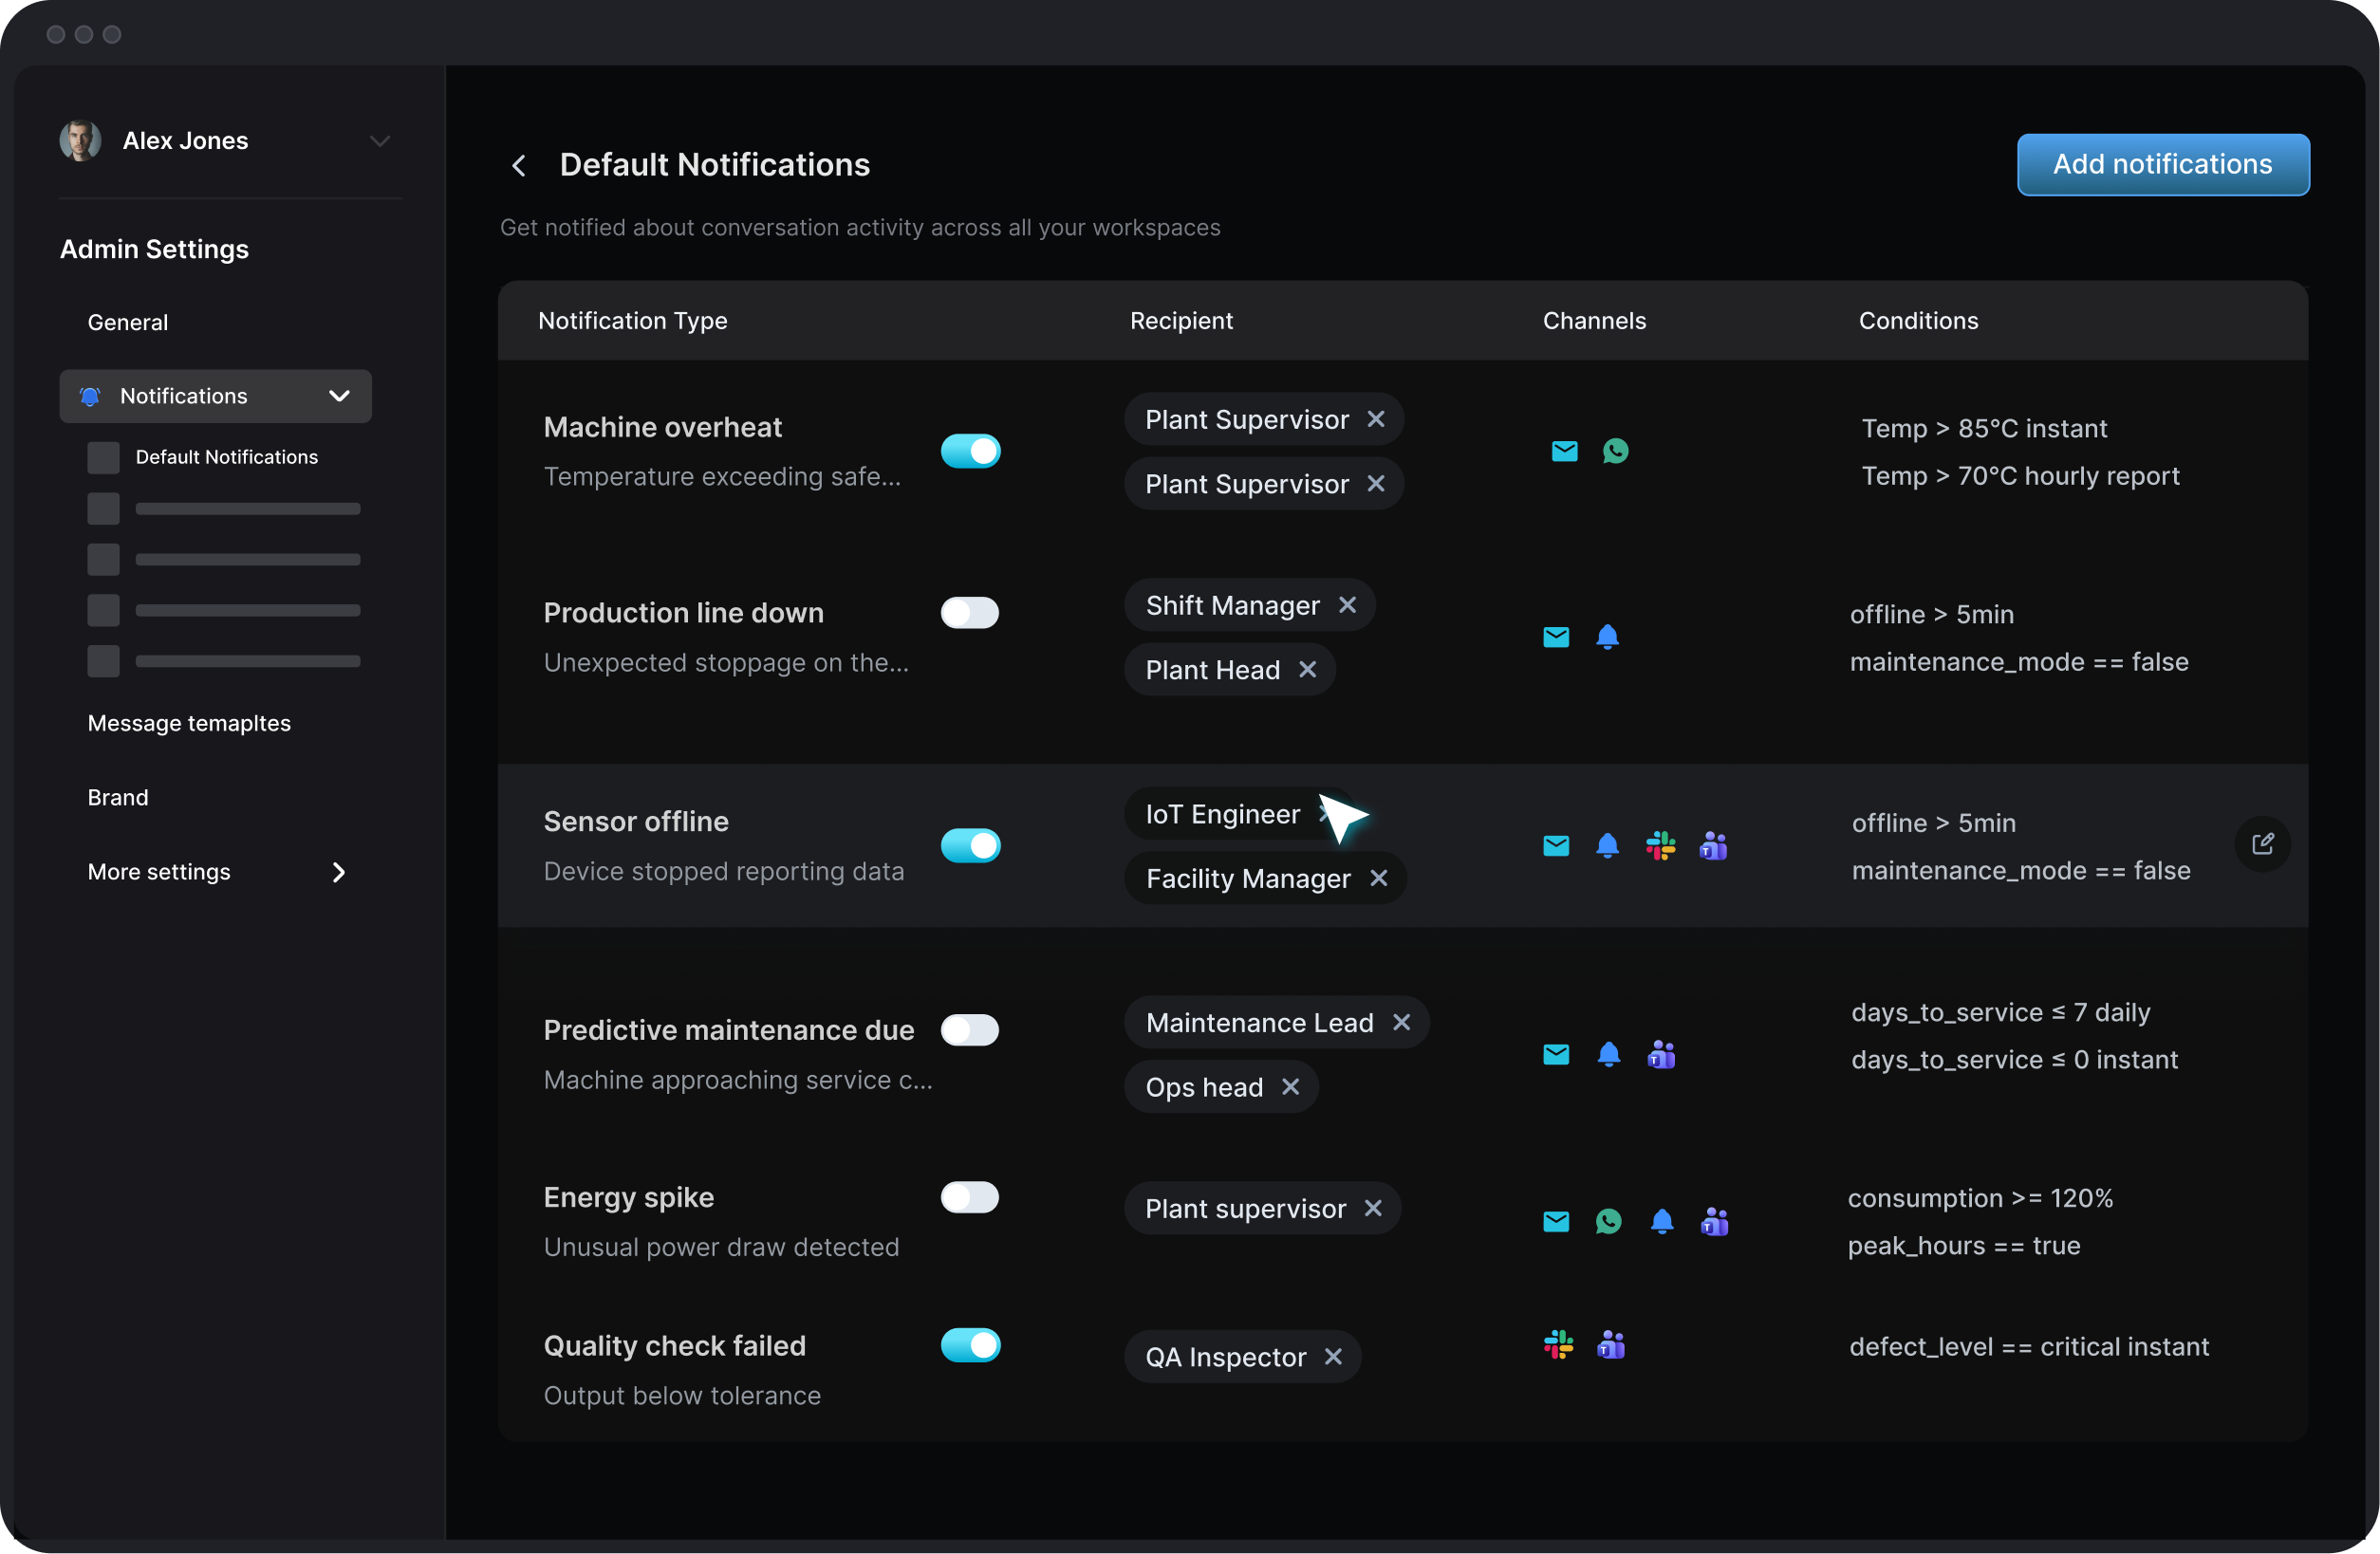
Task: Remove the Facility Manager recipient tag
Action: point(1379,878)
